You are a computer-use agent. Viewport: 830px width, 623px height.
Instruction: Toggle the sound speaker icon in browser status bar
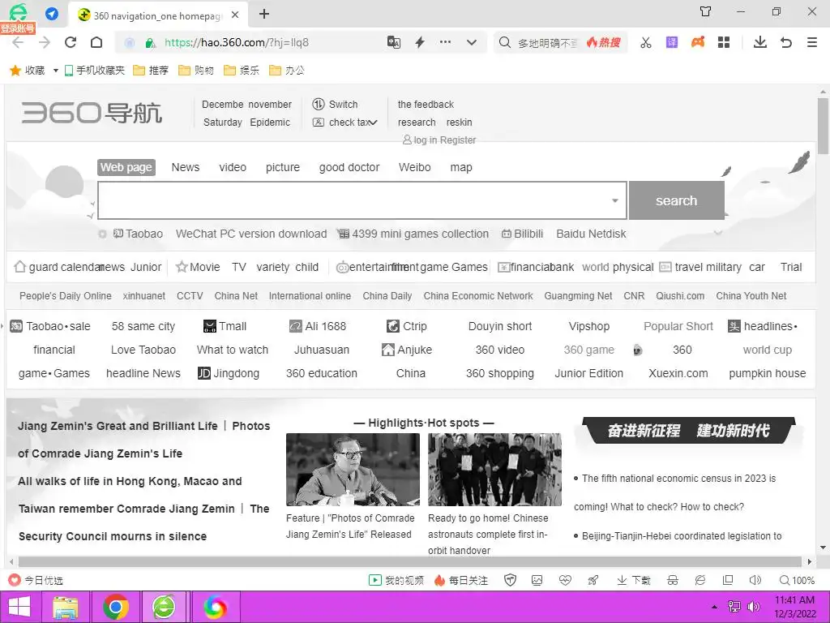[755, 581]
